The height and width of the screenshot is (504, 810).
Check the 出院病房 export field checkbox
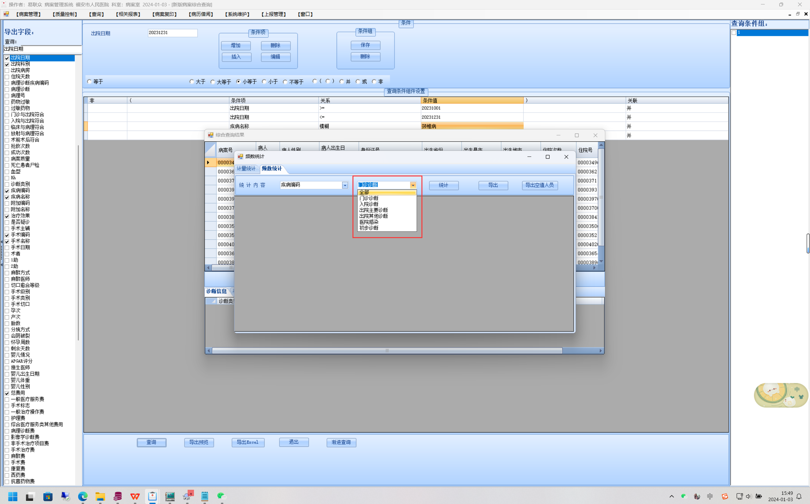[x=7, y=70]
